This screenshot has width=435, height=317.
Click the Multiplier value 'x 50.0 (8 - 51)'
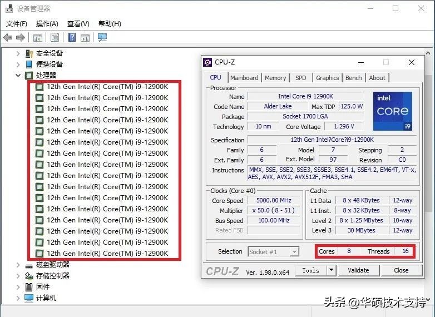coord(274,211)
